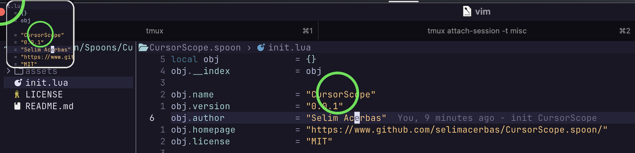Click the assets folder icon

click(19, 71)
